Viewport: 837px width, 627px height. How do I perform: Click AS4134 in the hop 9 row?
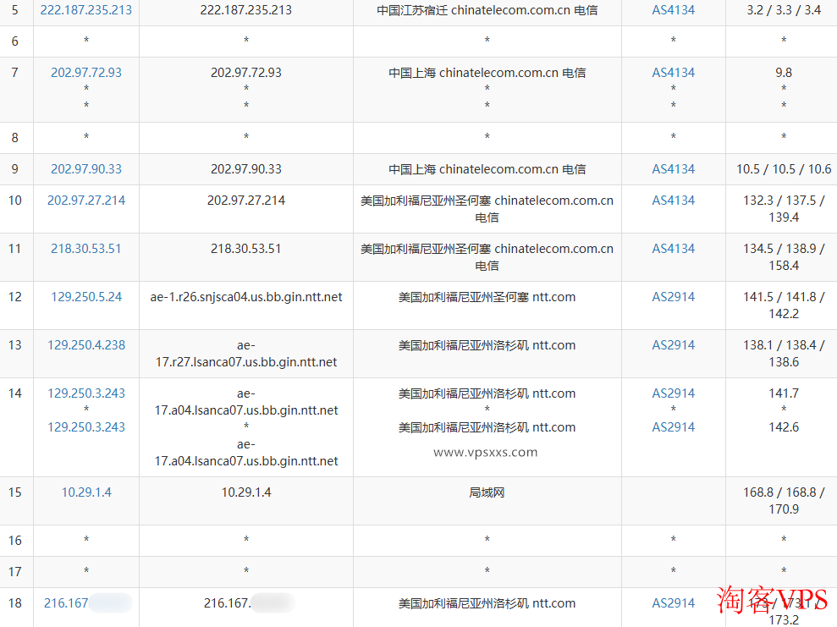point(673,169)
